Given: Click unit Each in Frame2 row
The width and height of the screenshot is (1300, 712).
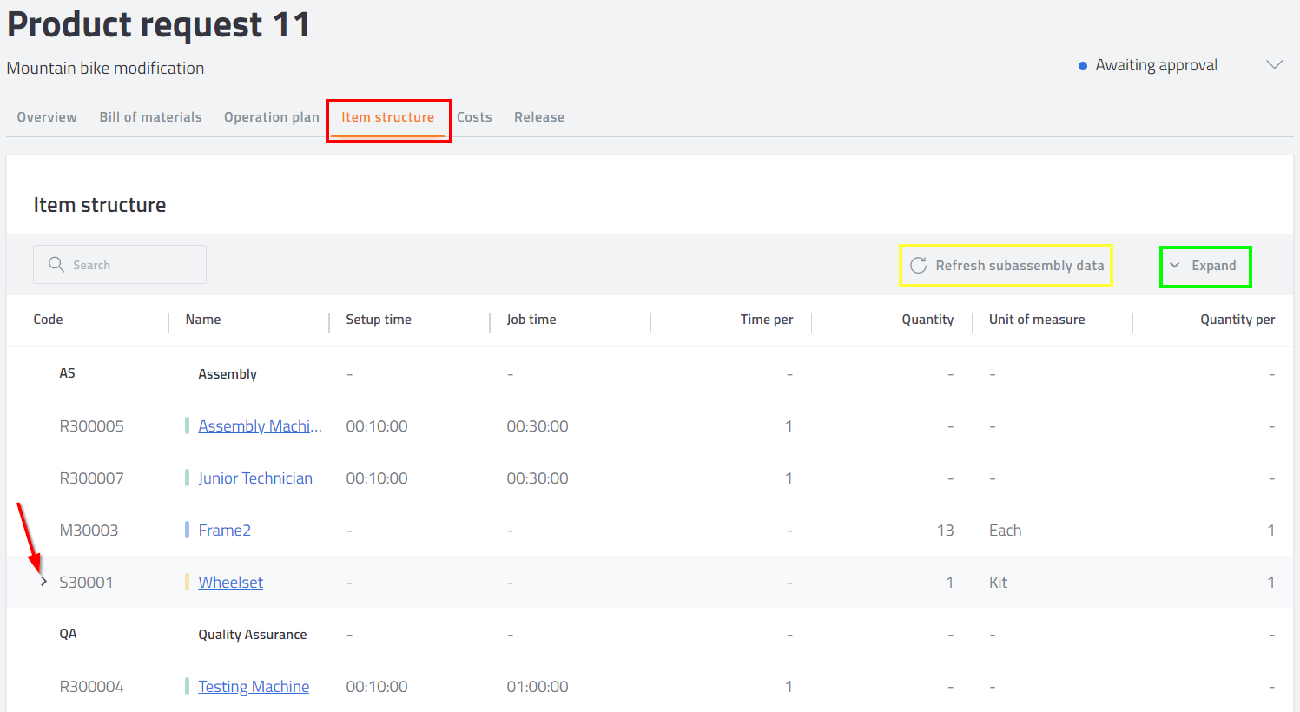Looking at the screenshot, I should 1005,531.
